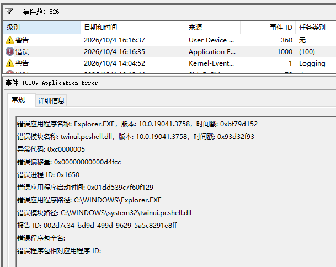Click line 错误模块路径 system32\twinui.pcshell.dll
Image resolution: width=336 pixels, height=267 pixels.
point(104,212)
